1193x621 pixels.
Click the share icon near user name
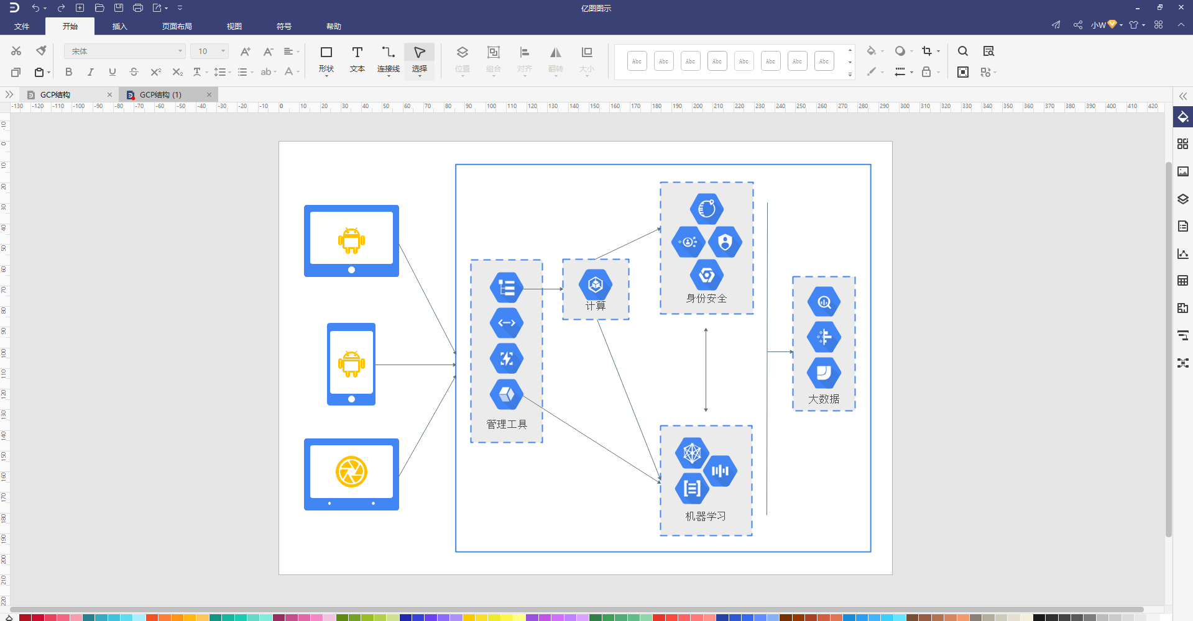click(1078, 25)
